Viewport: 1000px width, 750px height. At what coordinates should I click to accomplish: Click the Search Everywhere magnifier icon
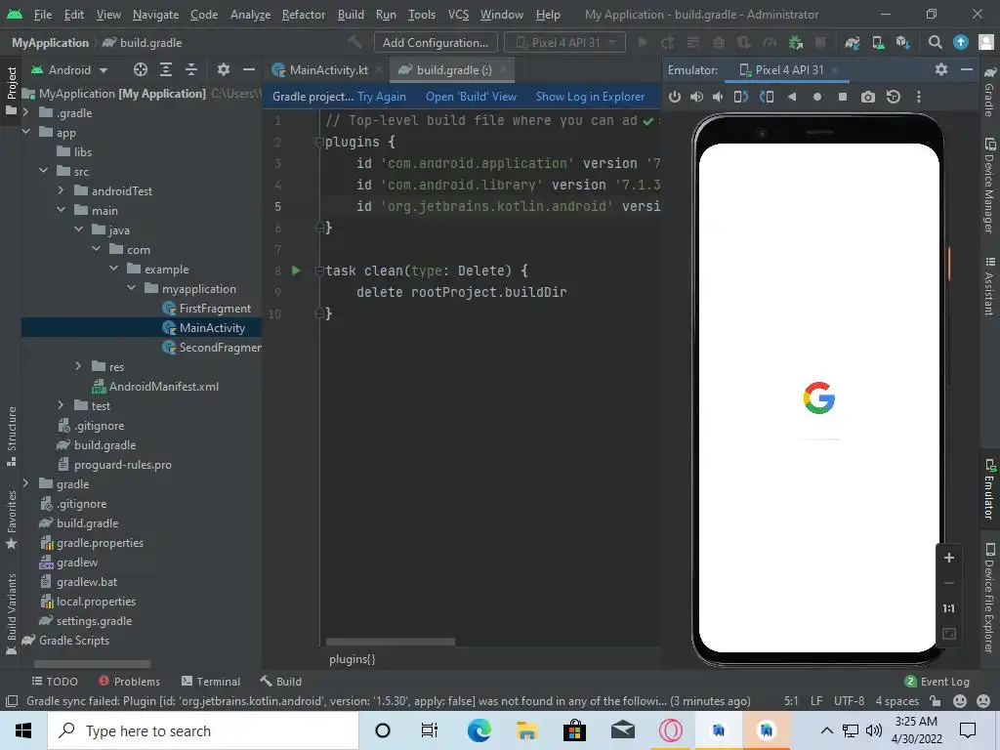point(935,43)
